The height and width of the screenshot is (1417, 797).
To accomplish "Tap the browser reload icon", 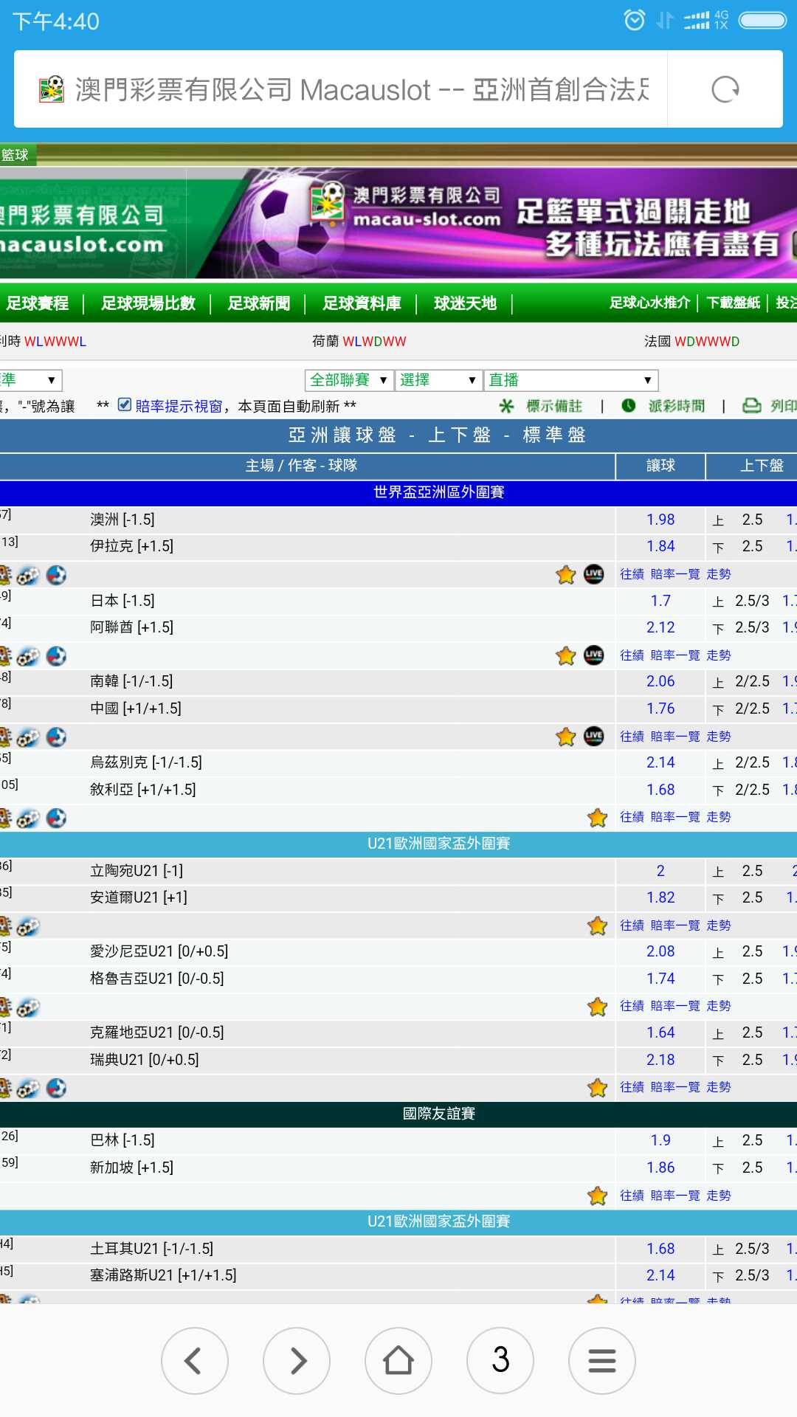I will tap(725, 89).
